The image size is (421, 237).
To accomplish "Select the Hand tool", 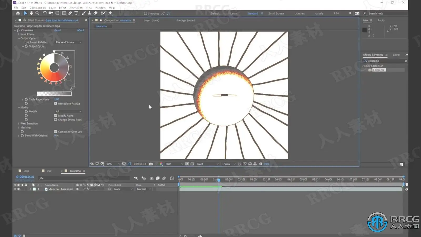I will pyautogui.click(x=31, y=13).
